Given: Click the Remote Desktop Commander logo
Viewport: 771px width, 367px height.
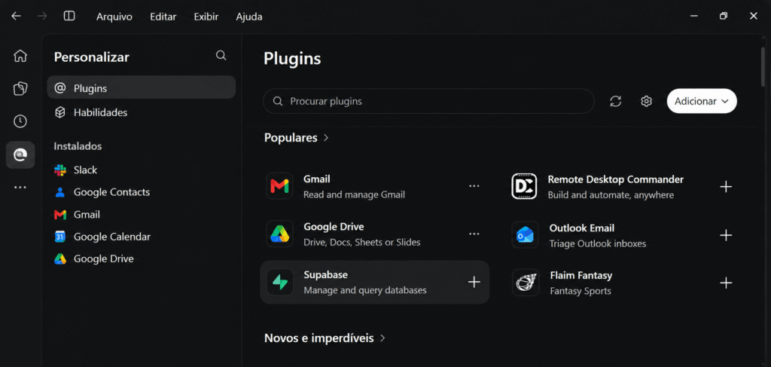Looking at the screenshot, I should [x=525, y=186].
